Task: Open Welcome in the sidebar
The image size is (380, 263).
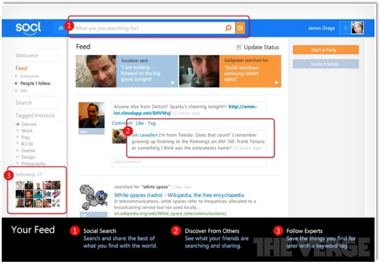Action: [27, 55]
